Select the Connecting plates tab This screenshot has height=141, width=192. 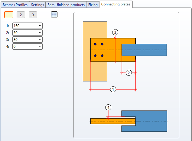116,4
